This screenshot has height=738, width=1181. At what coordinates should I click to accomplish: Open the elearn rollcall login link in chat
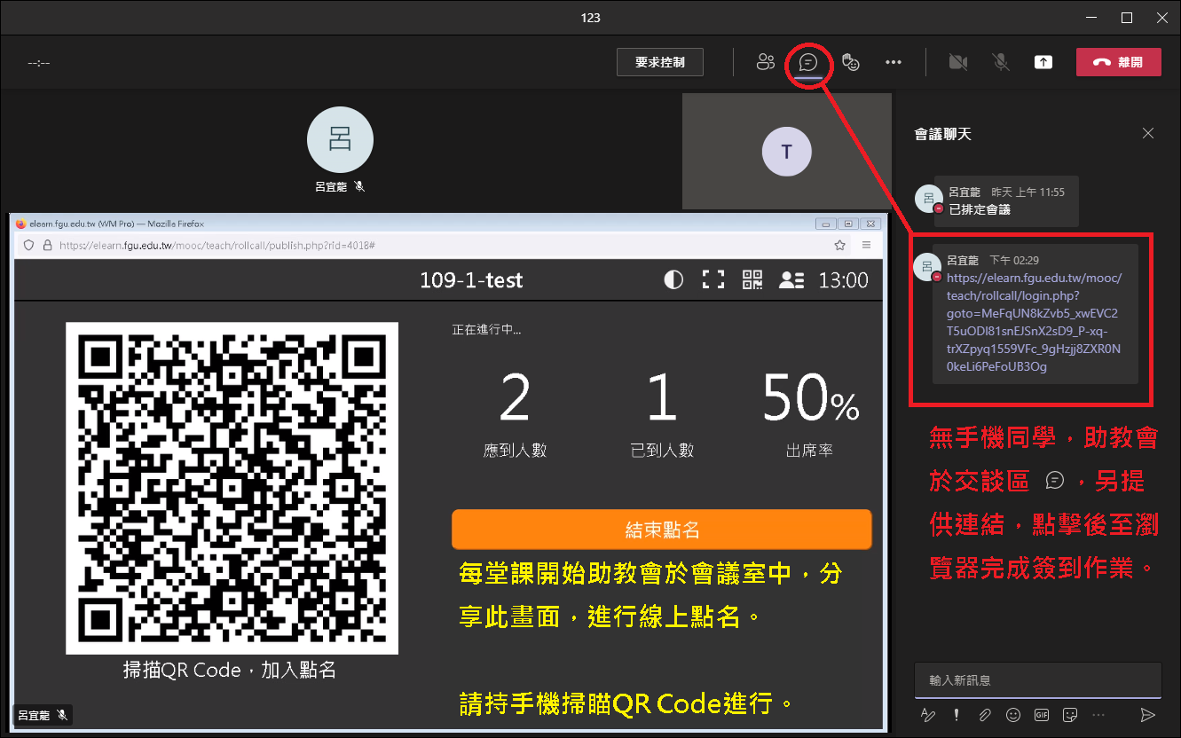click(x=1034, y=322)
